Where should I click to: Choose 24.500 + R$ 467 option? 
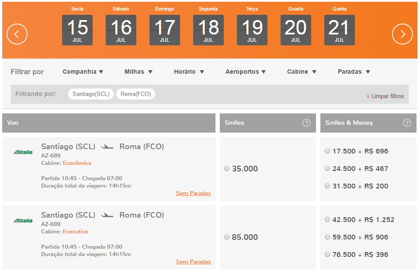pos(327,168)
